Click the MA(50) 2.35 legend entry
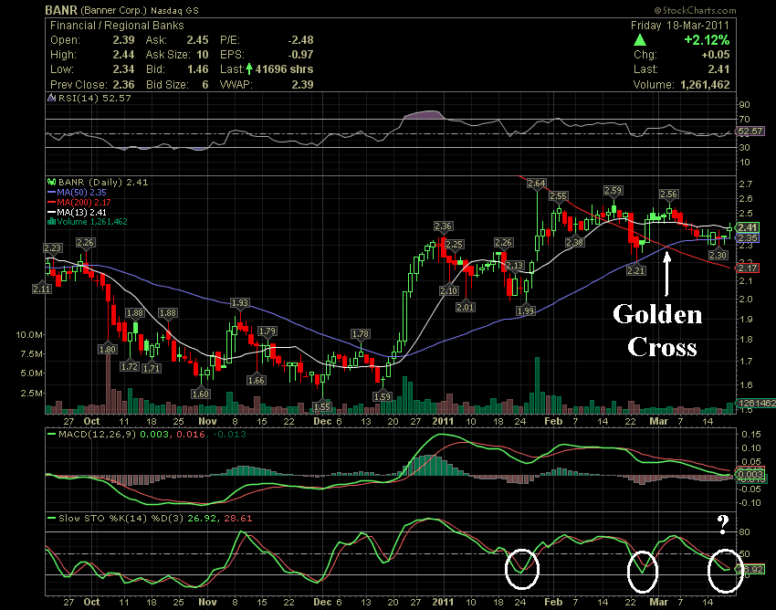Image resolution: width=776 pixels, height=610 pixels. [x=81, y=193]
